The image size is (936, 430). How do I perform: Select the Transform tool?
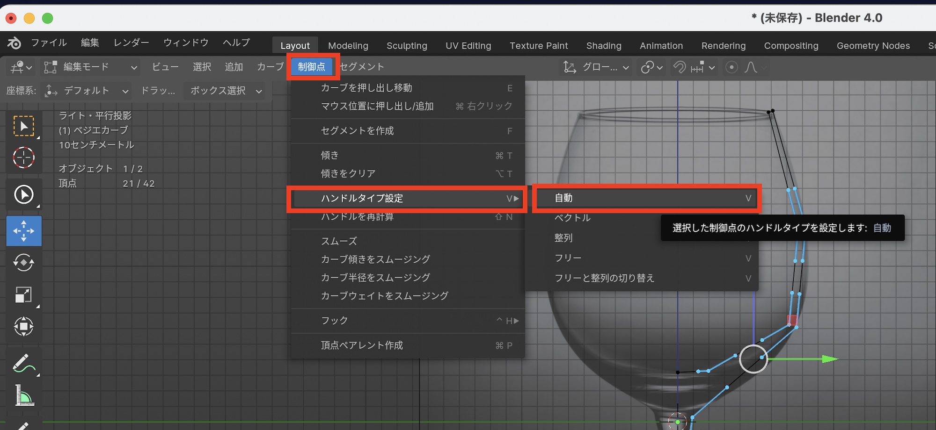tap(23, 326)
